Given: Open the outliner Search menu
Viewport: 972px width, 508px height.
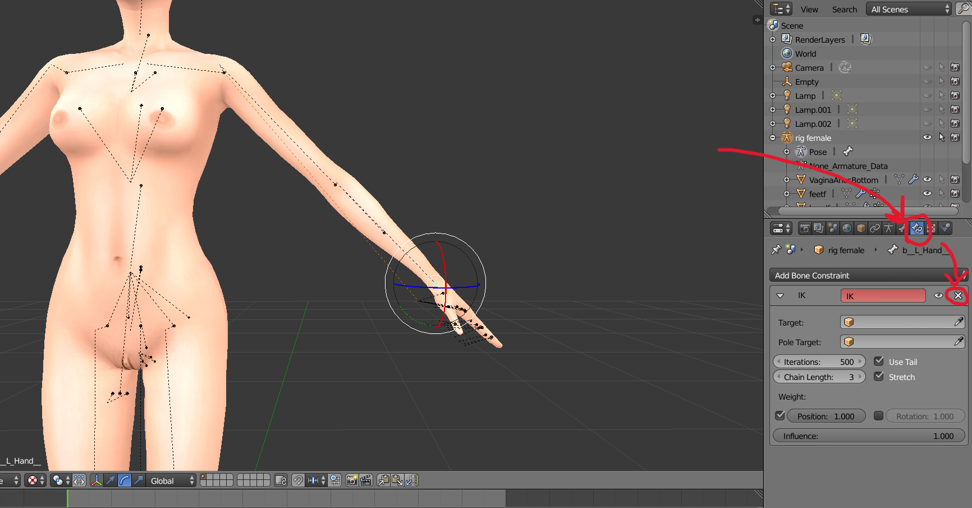Looking at the screenshot, I should (x=845, y=10).
